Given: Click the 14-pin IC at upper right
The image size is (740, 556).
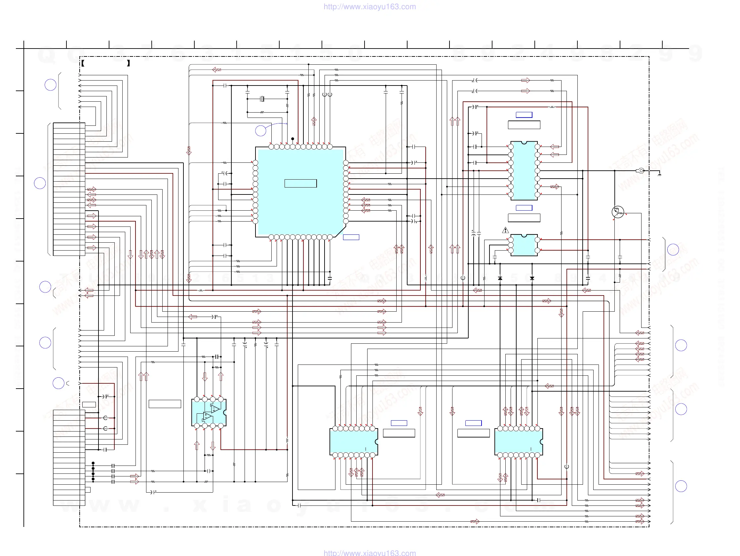Looking at the screenshot, I should [524, 171].
